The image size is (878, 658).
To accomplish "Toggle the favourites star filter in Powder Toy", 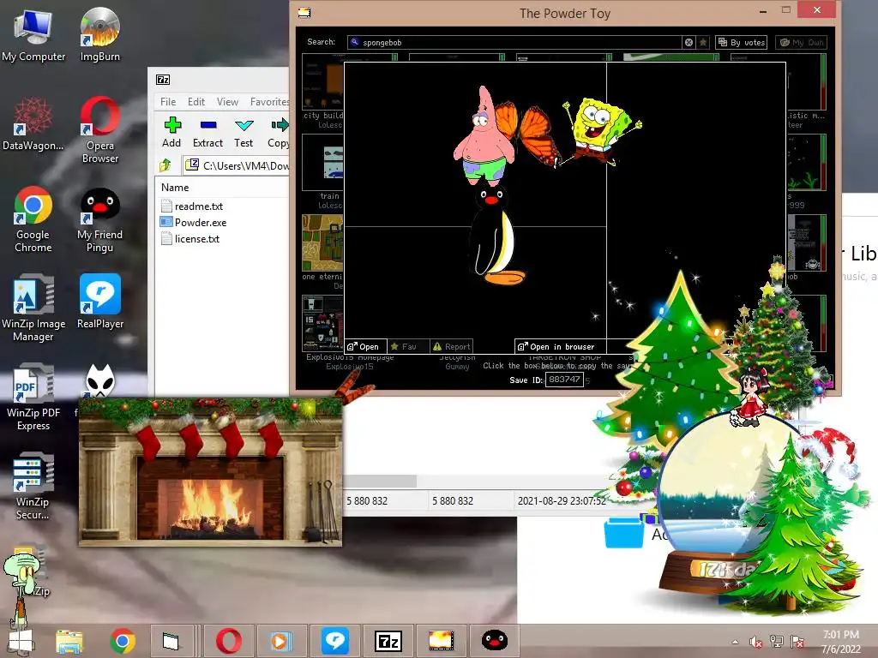I will (703, 43).
